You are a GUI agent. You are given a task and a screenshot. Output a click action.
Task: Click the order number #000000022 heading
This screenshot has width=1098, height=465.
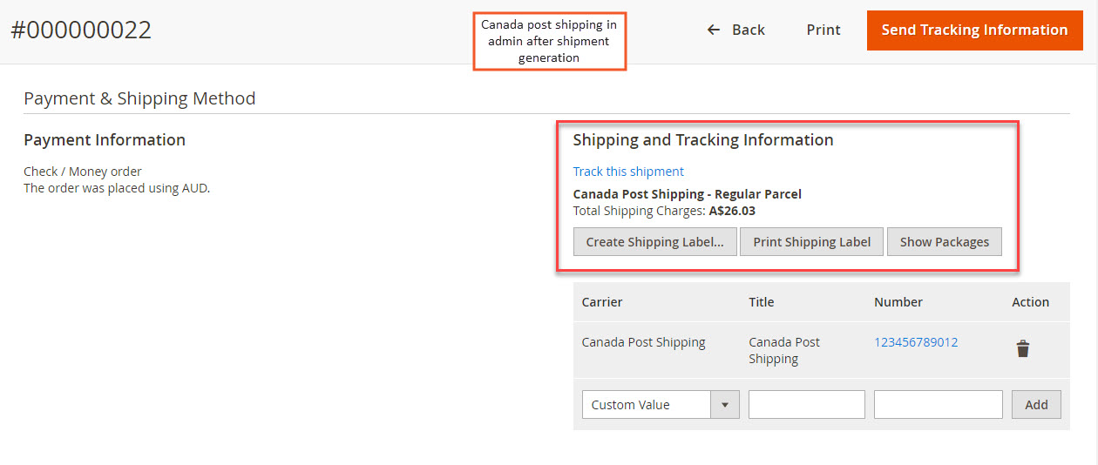pyautogui.click(x=81, y=30)
